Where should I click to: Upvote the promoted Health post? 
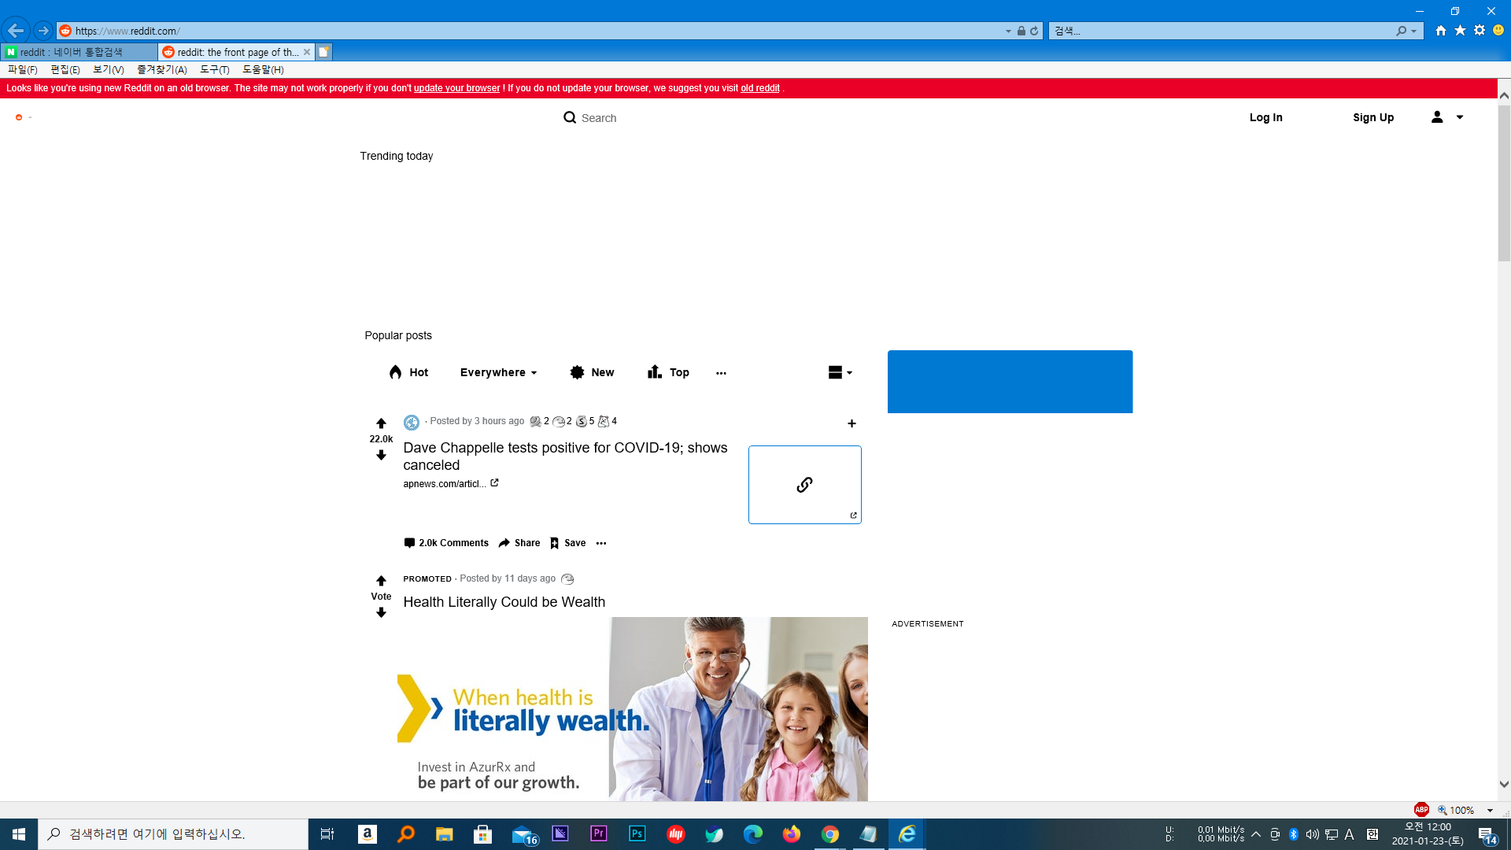coord(381,581)
